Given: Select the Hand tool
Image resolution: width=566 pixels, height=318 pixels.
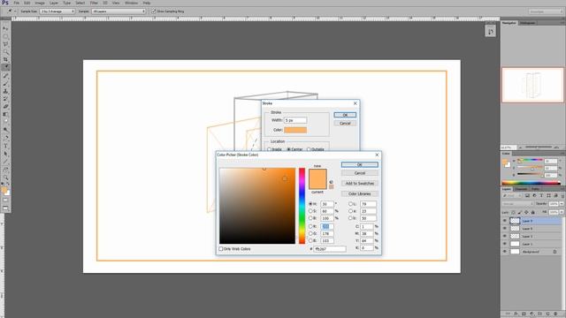Looking at the screenshot, I should click(x=5, y=170).
